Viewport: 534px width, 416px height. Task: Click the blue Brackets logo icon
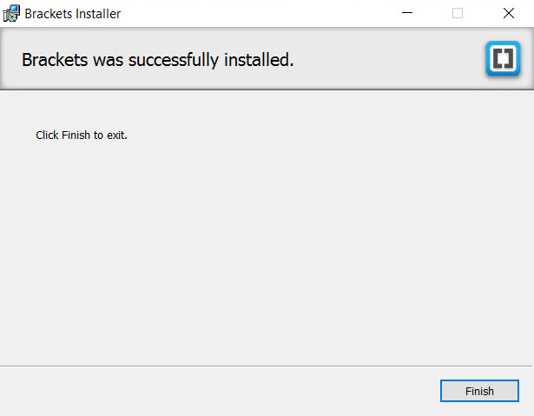pyautogui.click(x=503, y=58)
